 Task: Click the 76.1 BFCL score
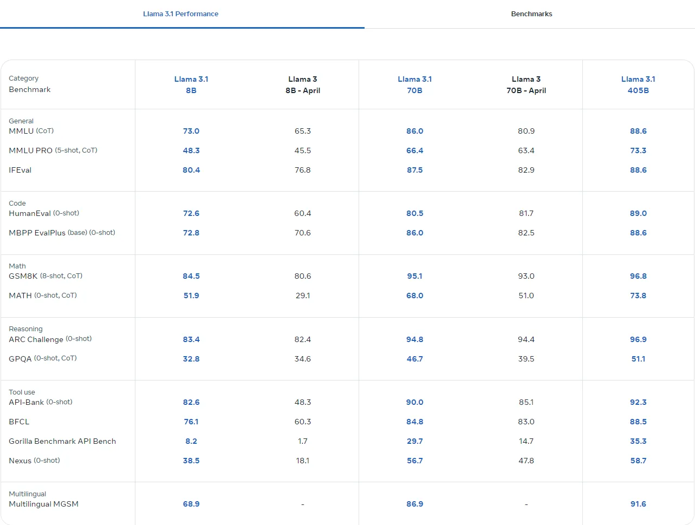coord(191,422)
